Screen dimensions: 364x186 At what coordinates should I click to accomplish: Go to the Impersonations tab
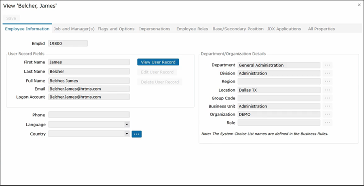pos(154,29)
